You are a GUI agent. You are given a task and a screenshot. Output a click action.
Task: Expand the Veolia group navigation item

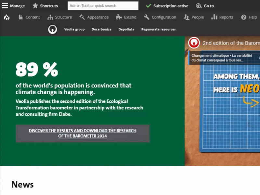click(x=74, y=30)
